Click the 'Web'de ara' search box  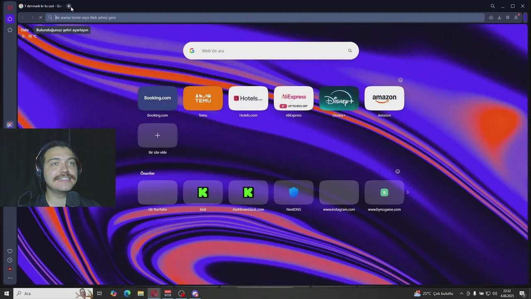tap(271, 51)
